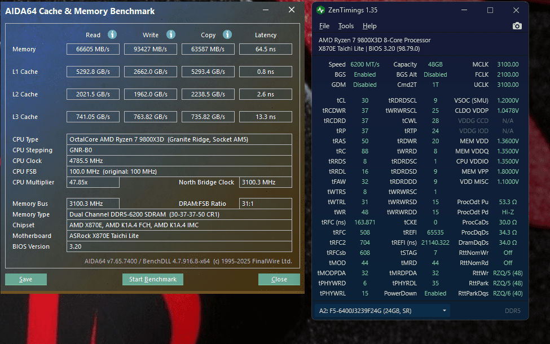Click L1 Cache Read 5292.8 GB/s field
Image resolution: width=550 pixels, height=344 pixels.
point(93,72)
